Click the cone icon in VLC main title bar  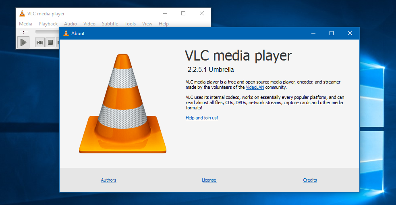click(22, 14)
